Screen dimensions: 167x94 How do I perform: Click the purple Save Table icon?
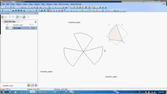22,7
